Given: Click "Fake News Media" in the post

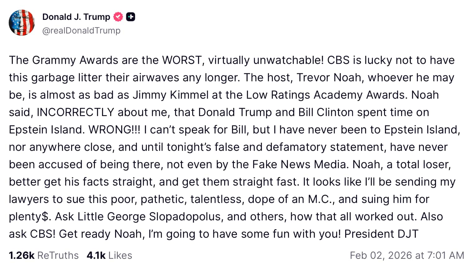Looking at the screenshot, I should (x=299, y=164).
